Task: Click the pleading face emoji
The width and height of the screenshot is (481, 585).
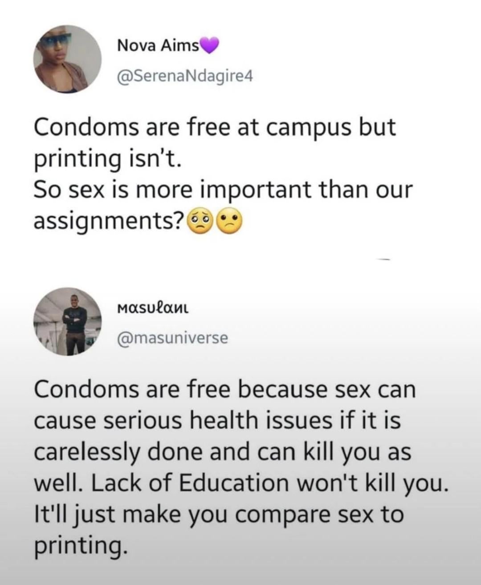Action: [200, 221]
